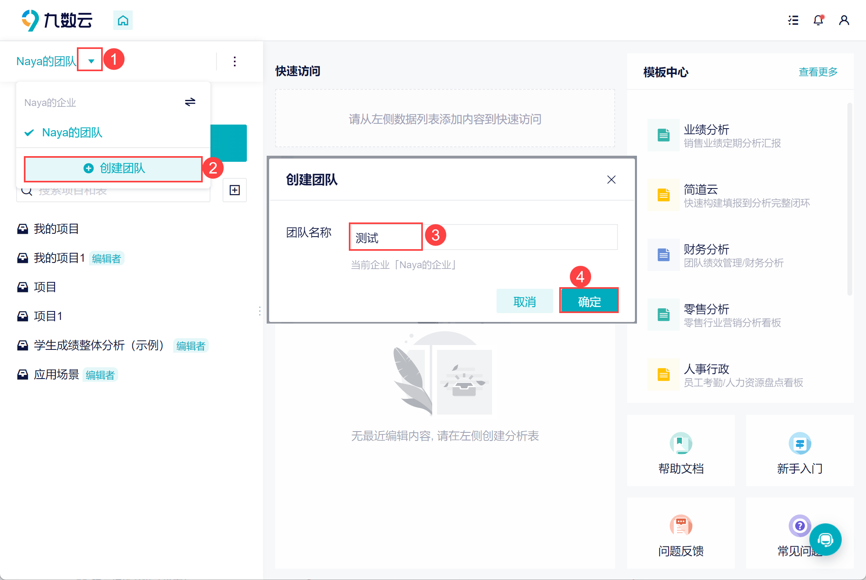
Task: Expand the Naya的团队 team dropdown arrow
Action: point(91,61)
